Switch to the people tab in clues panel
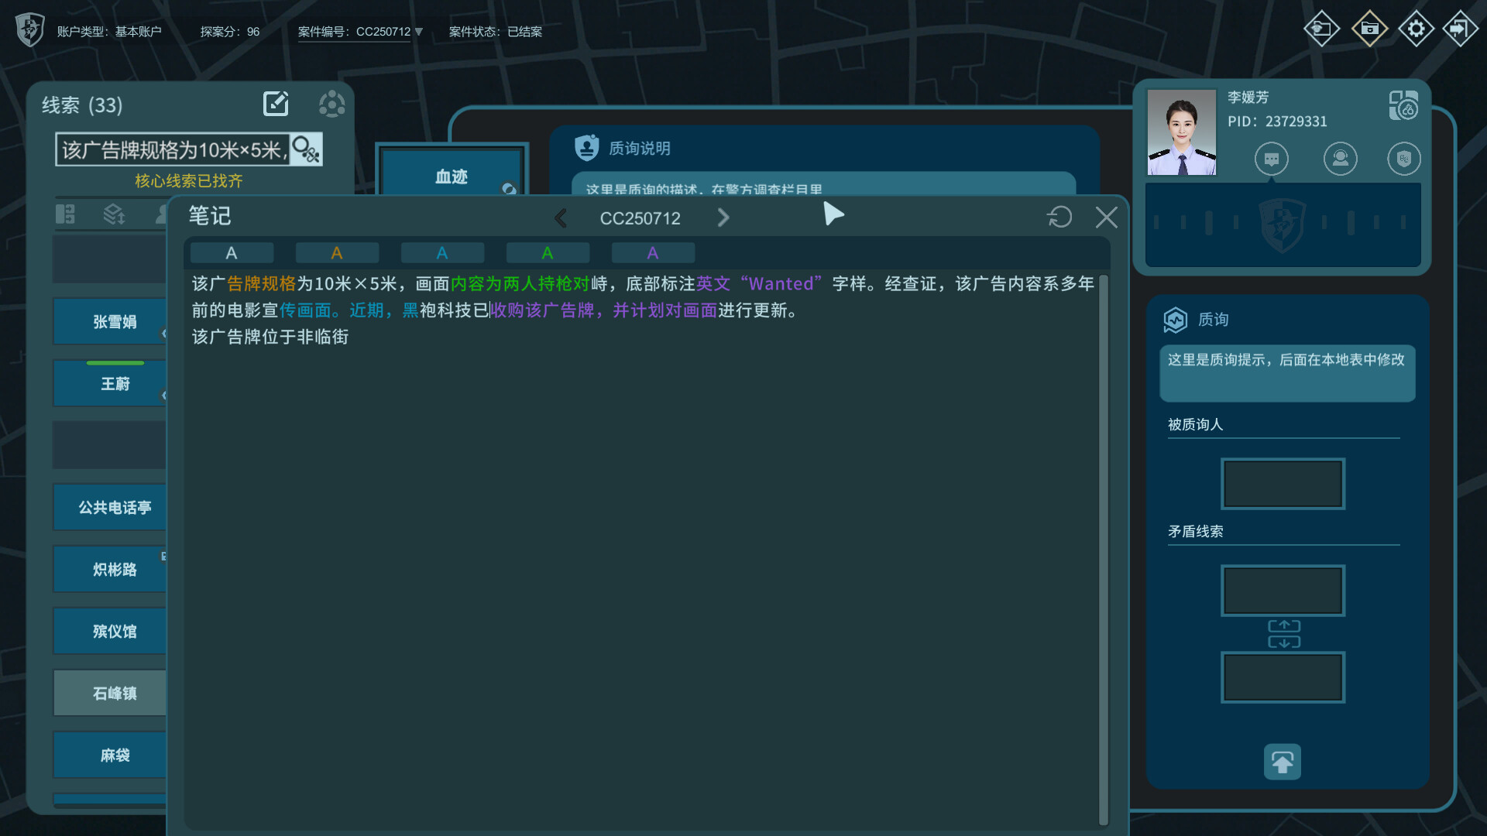The height and width of the screenshot is (836, 1487). (160, 214)
